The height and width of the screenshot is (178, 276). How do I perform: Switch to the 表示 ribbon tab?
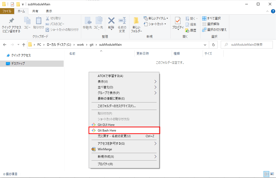[49, 11]
